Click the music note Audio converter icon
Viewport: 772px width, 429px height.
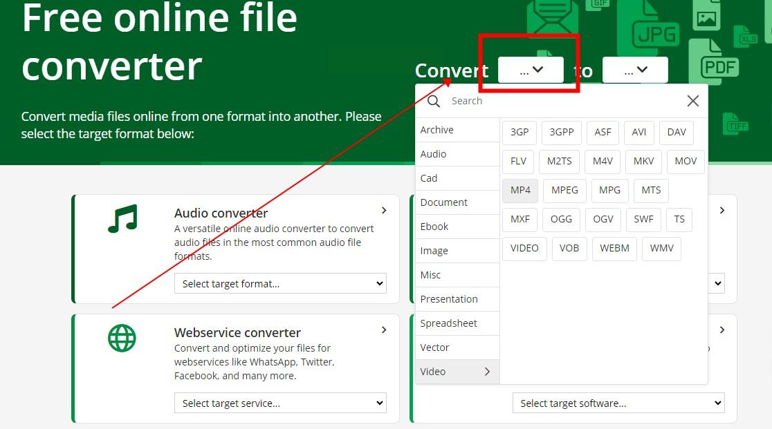pyautogui.click(x=122, y=218)
